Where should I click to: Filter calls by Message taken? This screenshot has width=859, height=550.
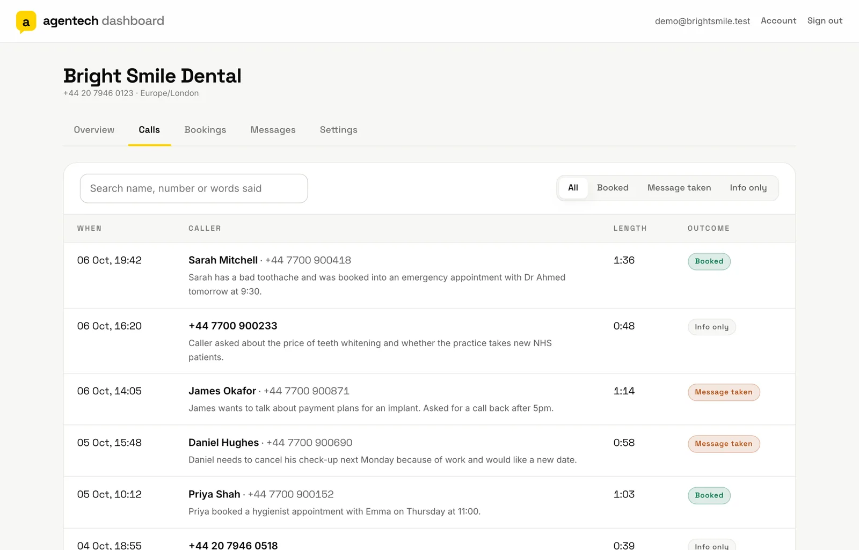tap(679, 188)
